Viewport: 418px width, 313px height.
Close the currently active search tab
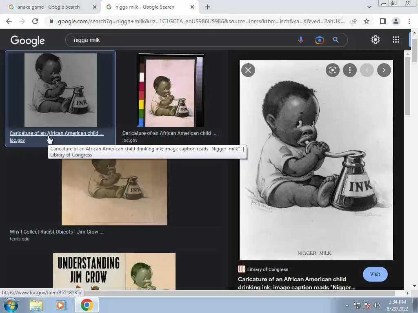(192, 7)
